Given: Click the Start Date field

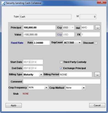Looking at the screenshot, I should tap(33, 62).
